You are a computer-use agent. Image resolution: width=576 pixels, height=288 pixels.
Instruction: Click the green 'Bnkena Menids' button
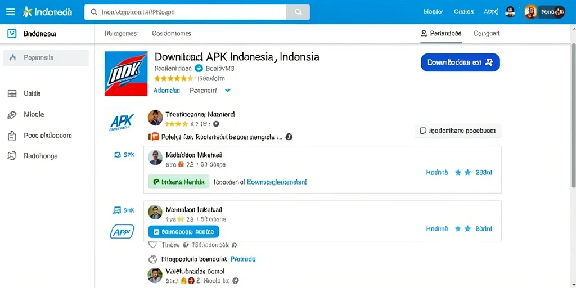pos(178,182)
